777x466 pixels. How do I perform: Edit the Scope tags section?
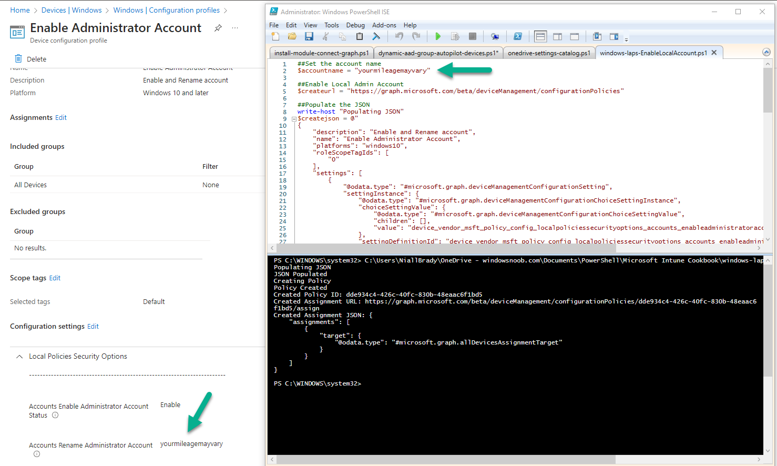(x=55, y=278)
